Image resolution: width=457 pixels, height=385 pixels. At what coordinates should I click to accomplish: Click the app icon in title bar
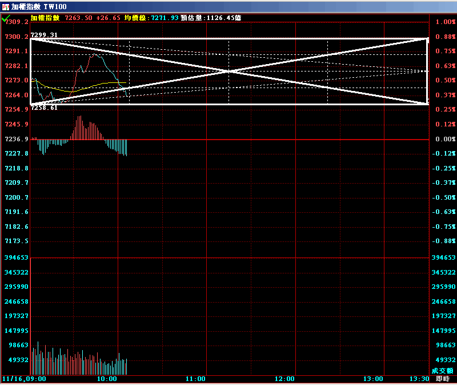pyautogui.click(x=5, y=6)
